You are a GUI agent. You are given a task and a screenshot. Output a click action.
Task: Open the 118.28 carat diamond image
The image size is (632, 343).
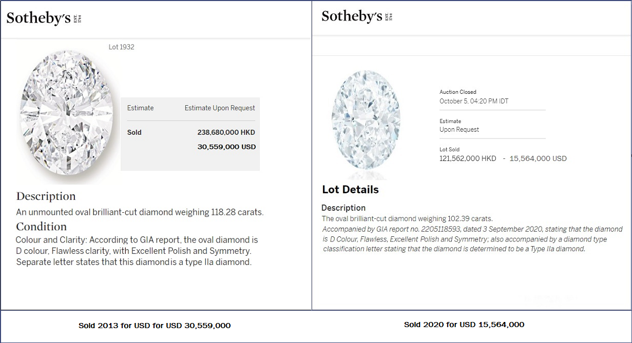click(x=66, y=115)
